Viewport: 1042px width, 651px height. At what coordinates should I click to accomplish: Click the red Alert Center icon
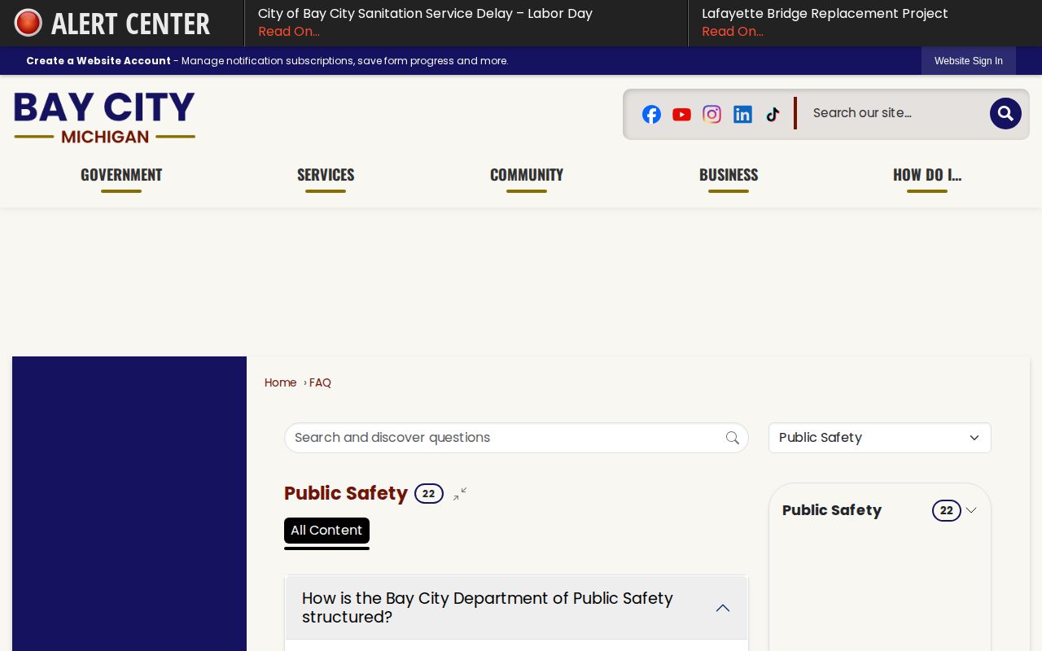28,23
